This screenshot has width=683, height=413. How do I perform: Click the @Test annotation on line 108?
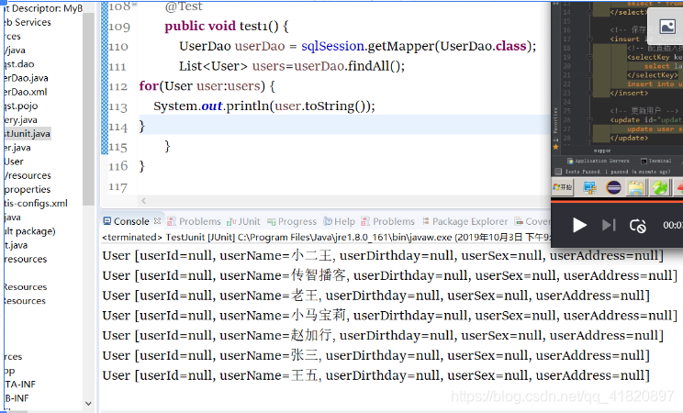coord(184,6)
